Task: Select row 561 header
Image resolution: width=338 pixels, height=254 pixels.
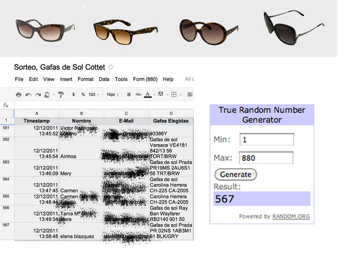Action: point(7,131)
